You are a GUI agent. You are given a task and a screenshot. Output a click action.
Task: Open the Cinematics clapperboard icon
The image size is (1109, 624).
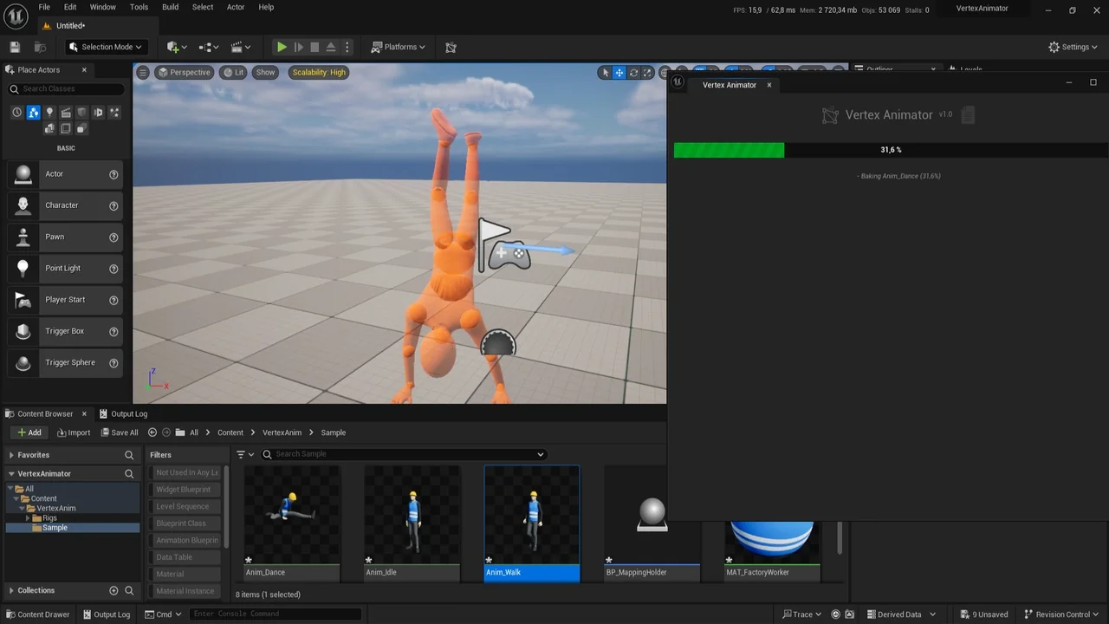(237, 47)
